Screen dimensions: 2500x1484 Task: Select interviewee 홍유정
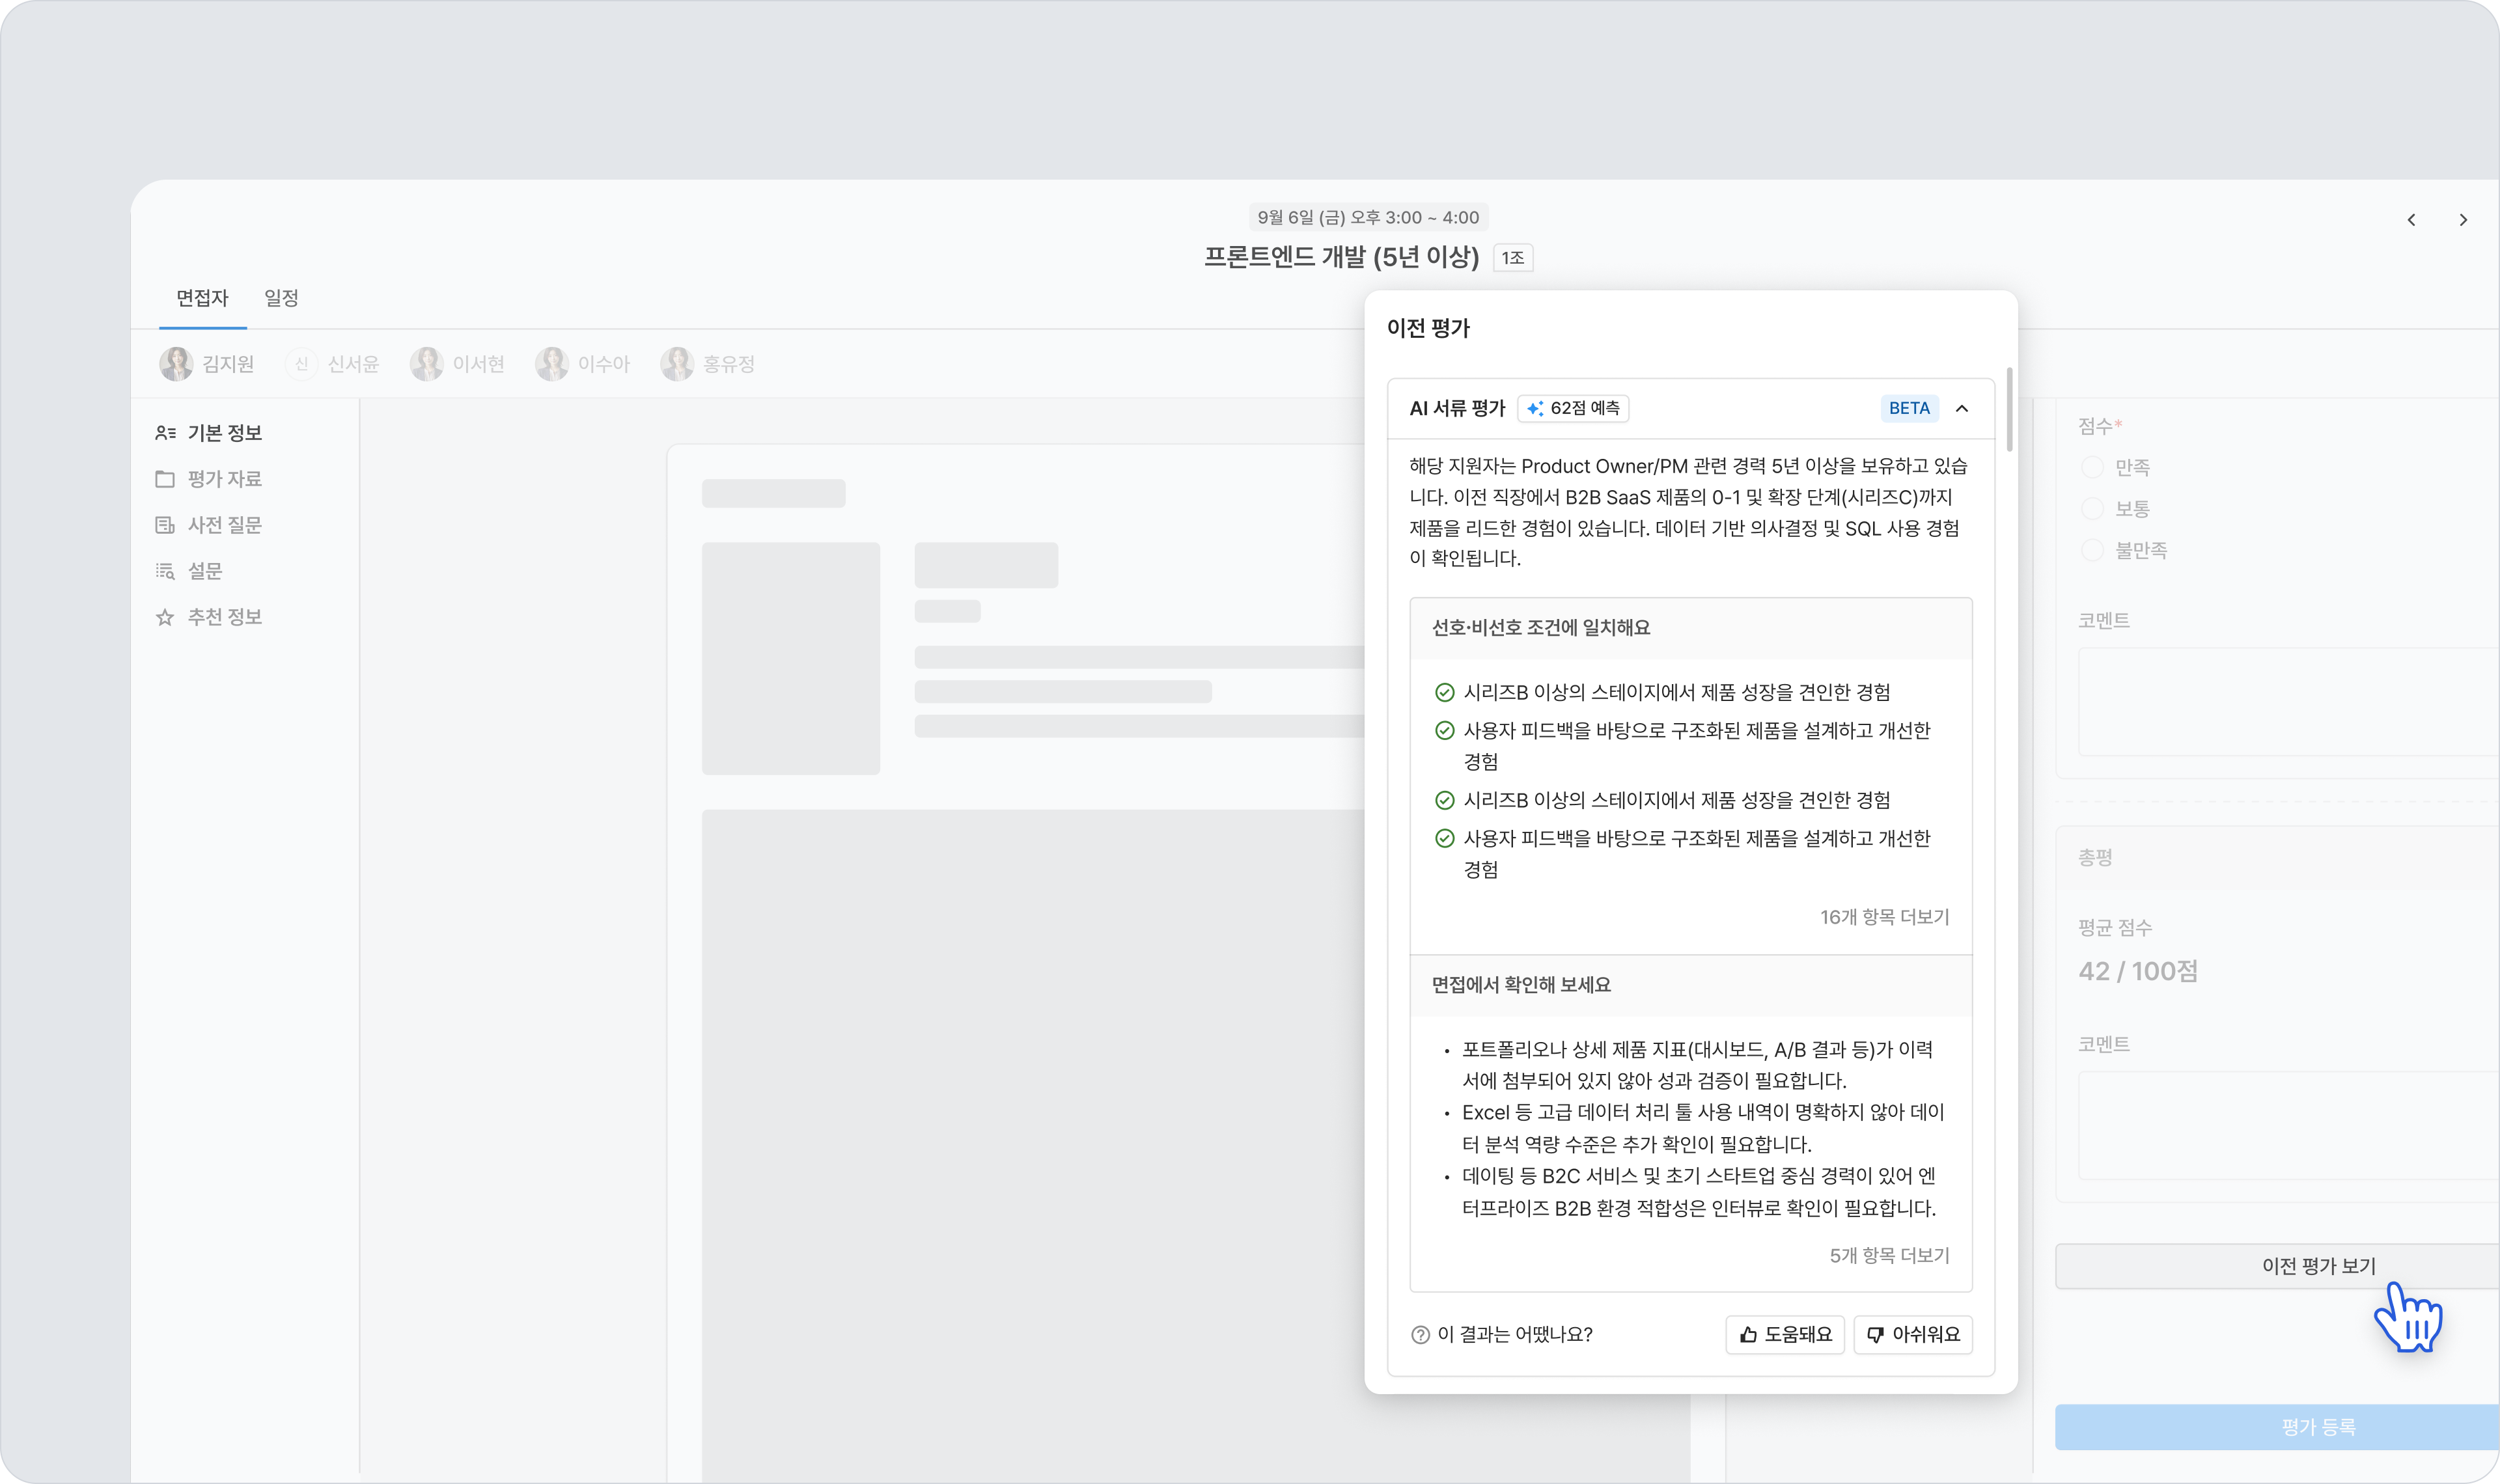point(708,364)
